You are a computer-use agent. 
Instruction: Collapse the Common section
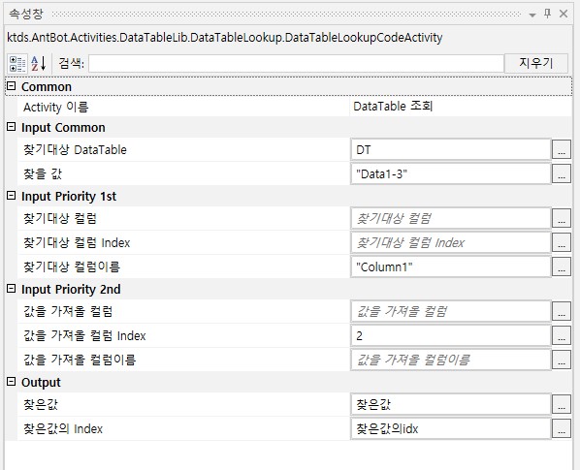tap(12, 86)
